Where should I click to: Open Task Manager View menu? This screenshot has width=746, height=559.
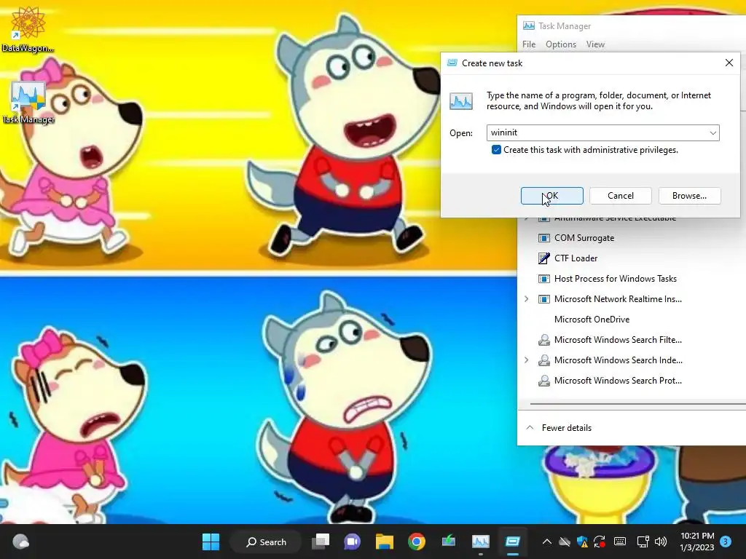[x=595, y=44]
